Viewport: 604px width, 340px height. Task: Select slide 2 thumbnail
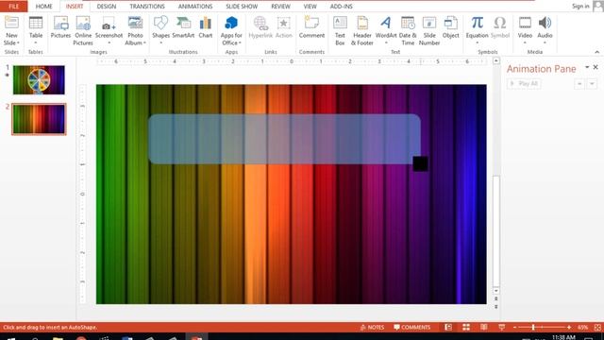click(39, 119)
